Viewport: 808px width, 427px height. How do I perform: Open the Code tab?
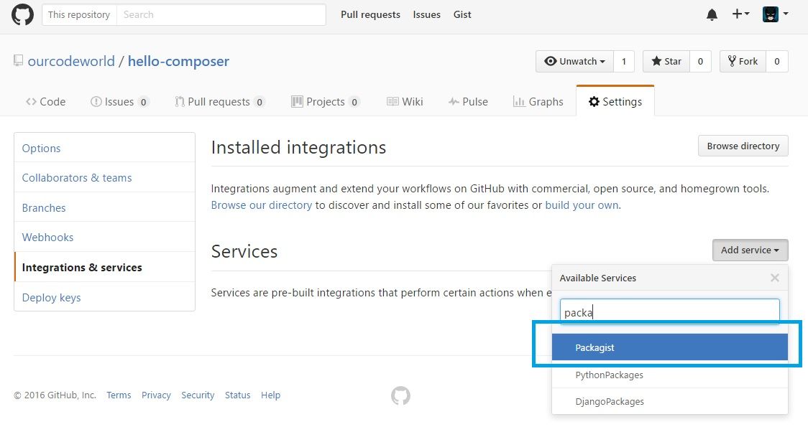(45, 102)
